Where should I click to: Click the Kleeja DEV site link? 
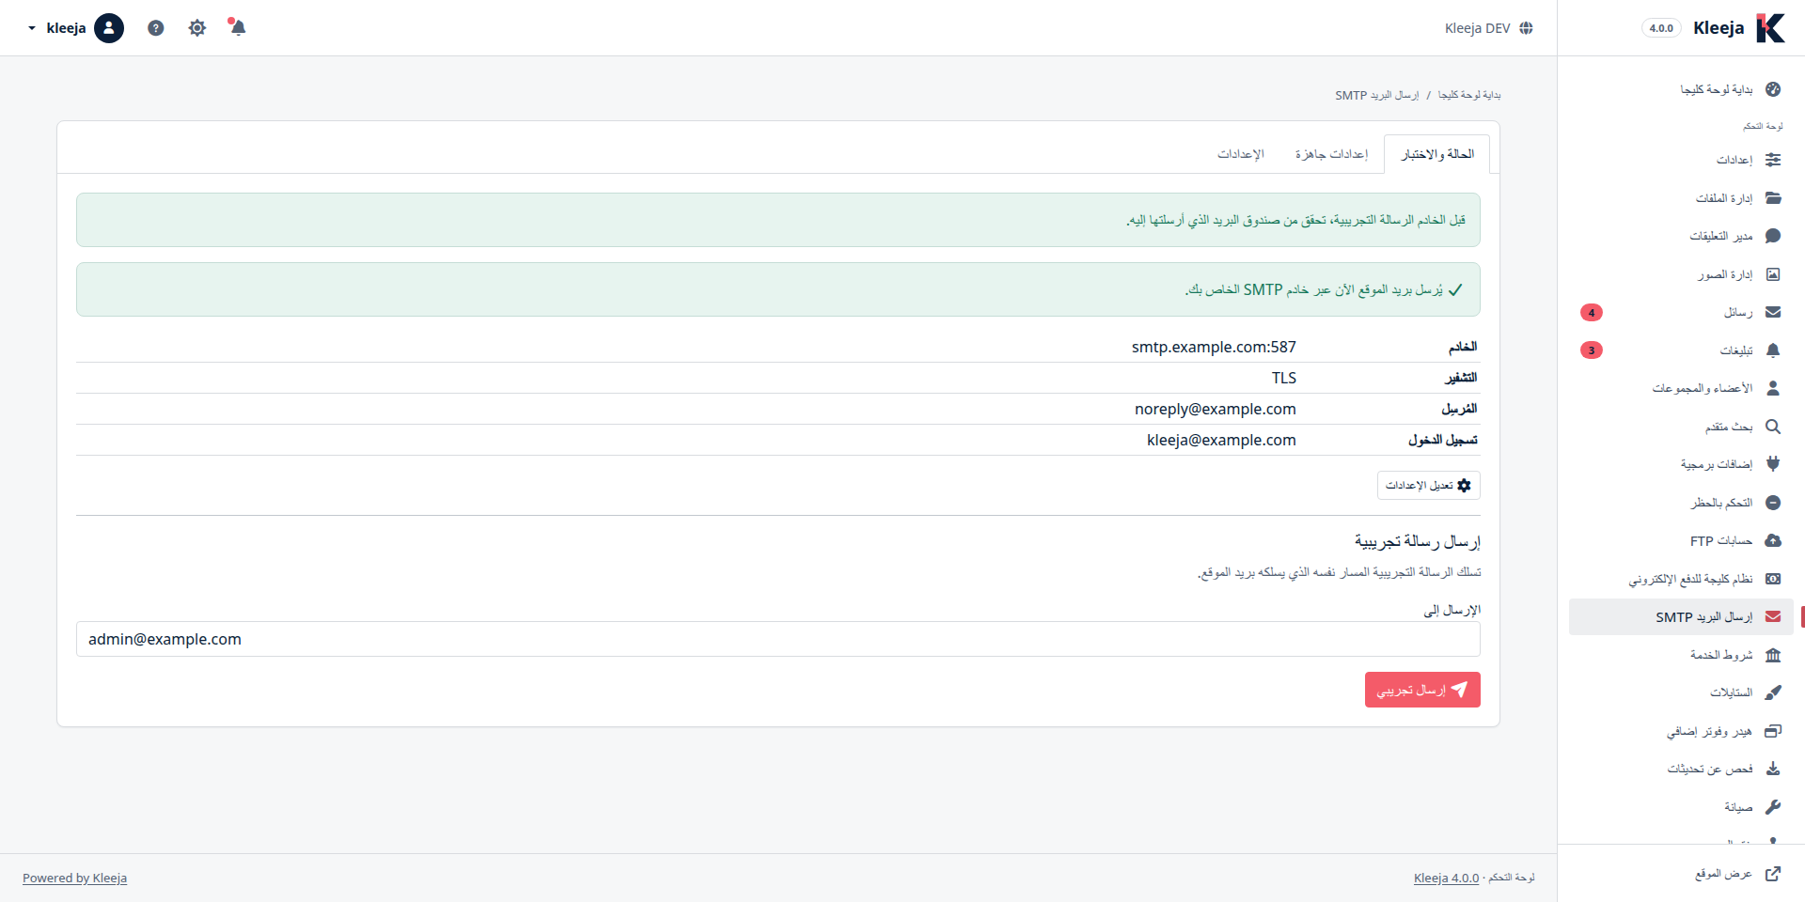pyautogui.click(x=1489, y=28)
